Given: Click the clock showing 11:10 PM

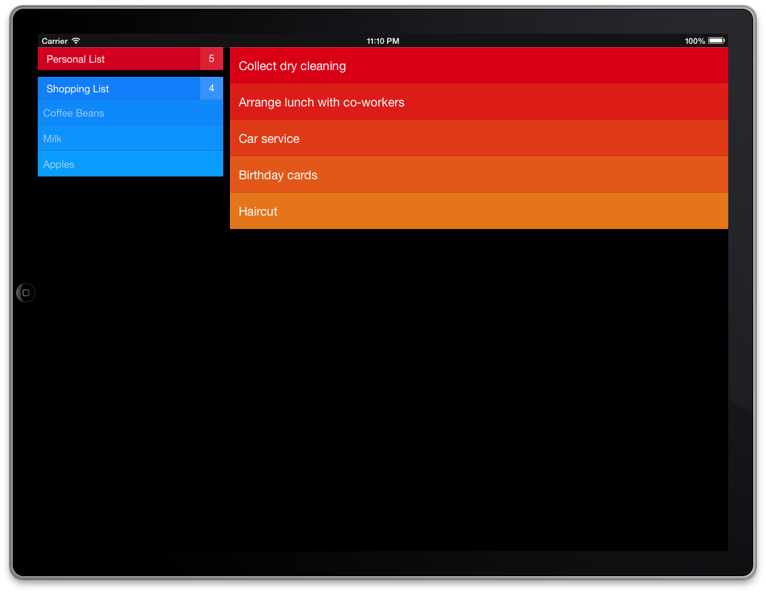Looking at the screenshot, I should click(383, 40).
